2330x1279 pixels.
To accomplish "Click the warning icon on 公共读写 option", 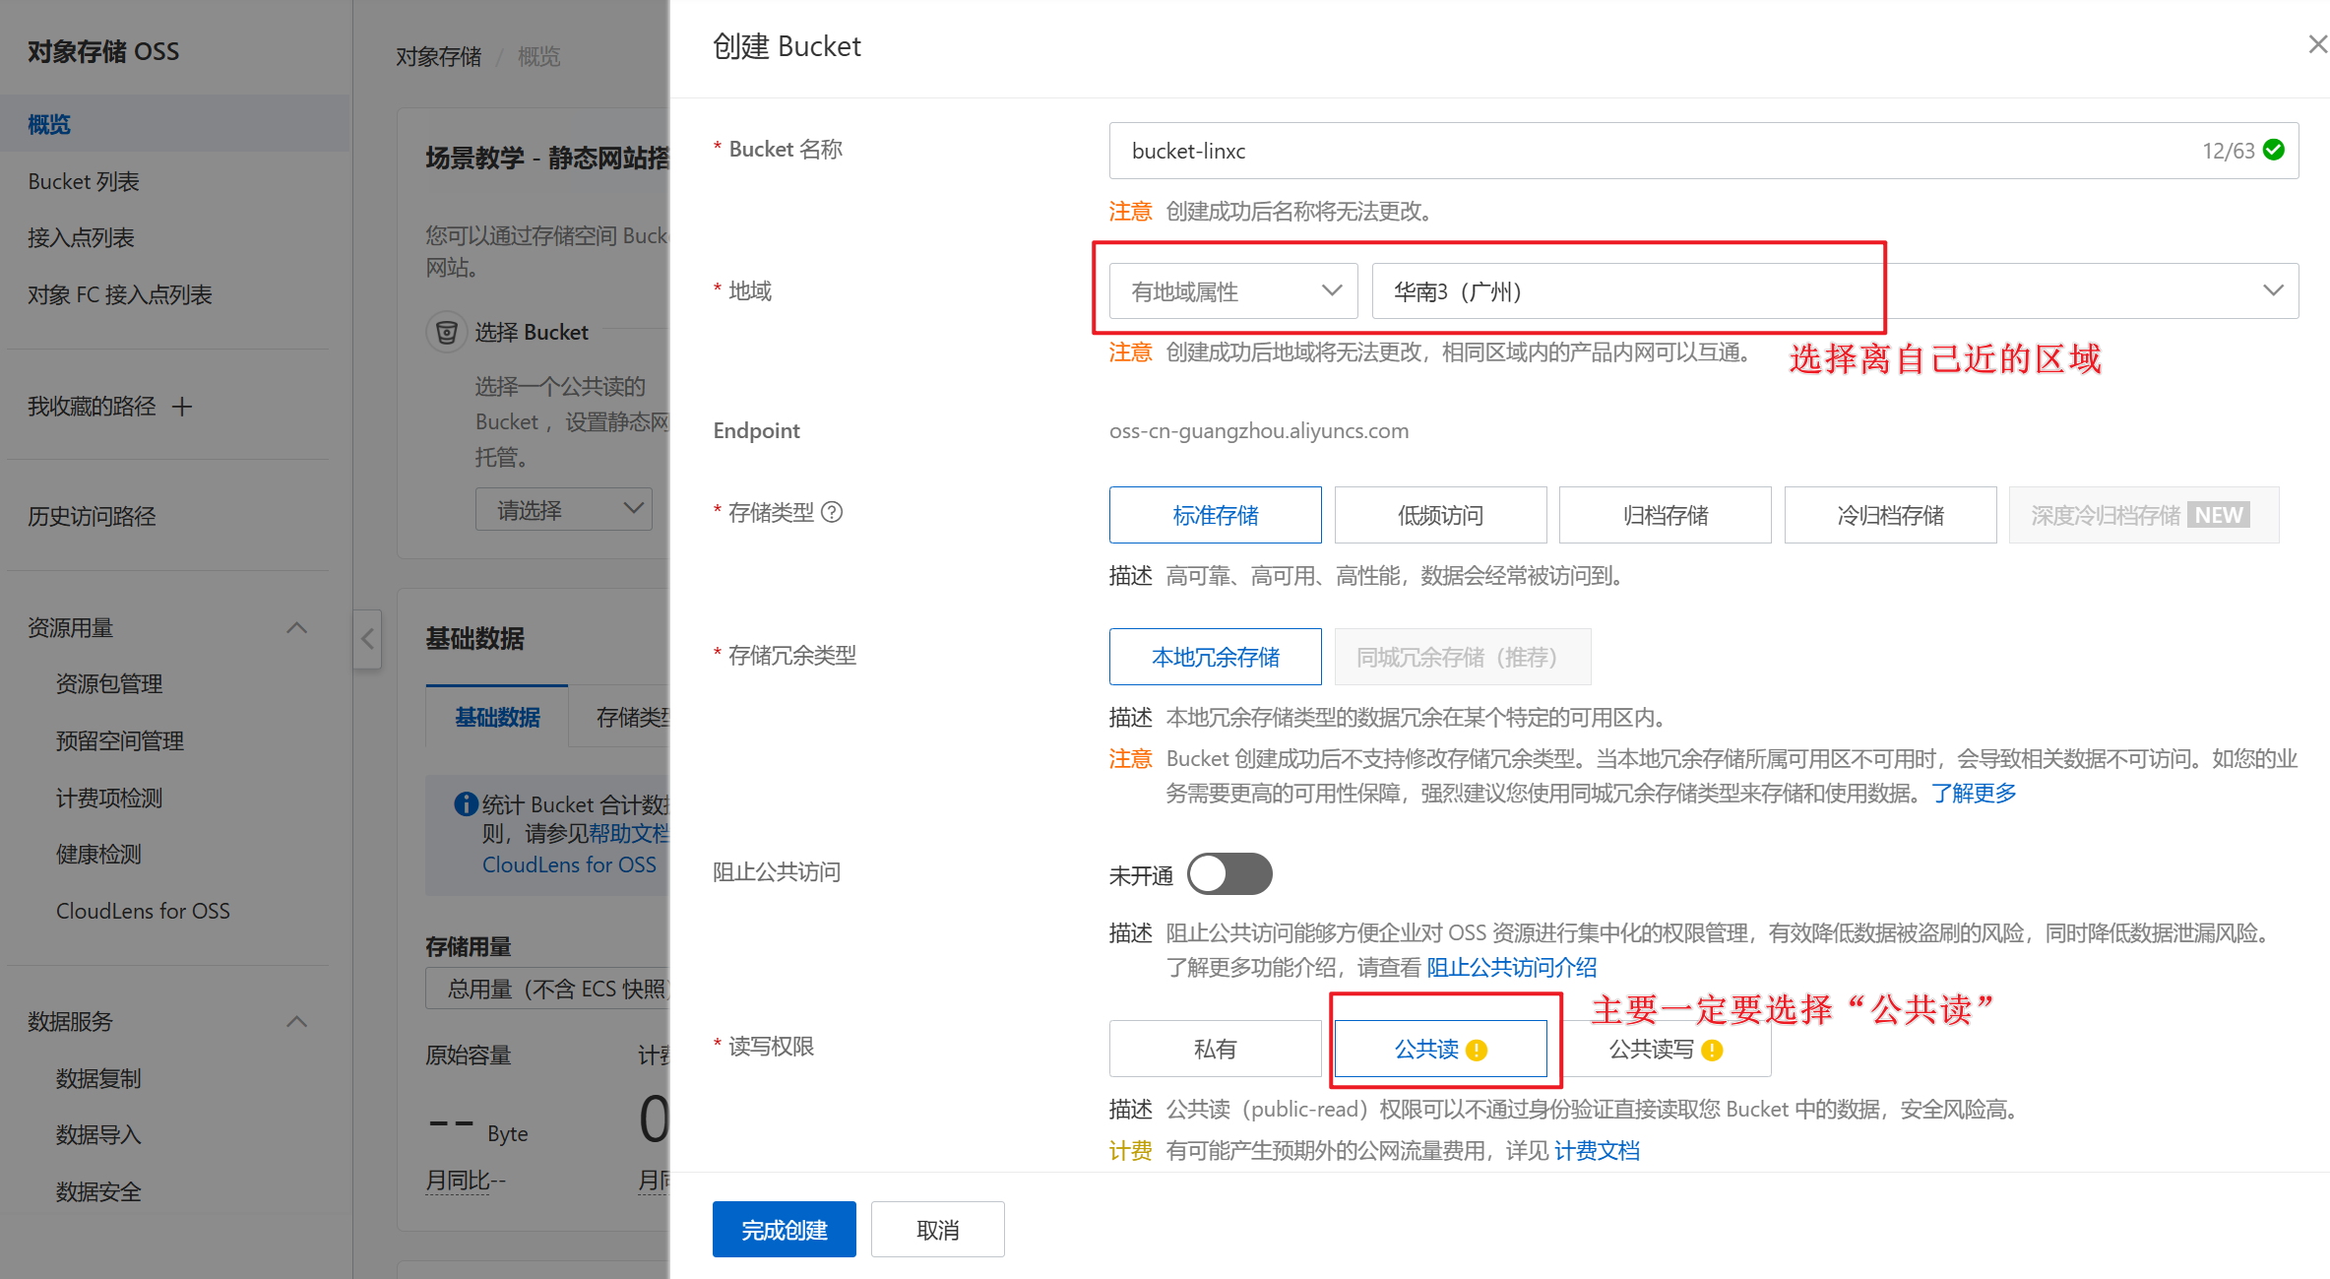I will pyautogui.click(x=1712, y=1051).
